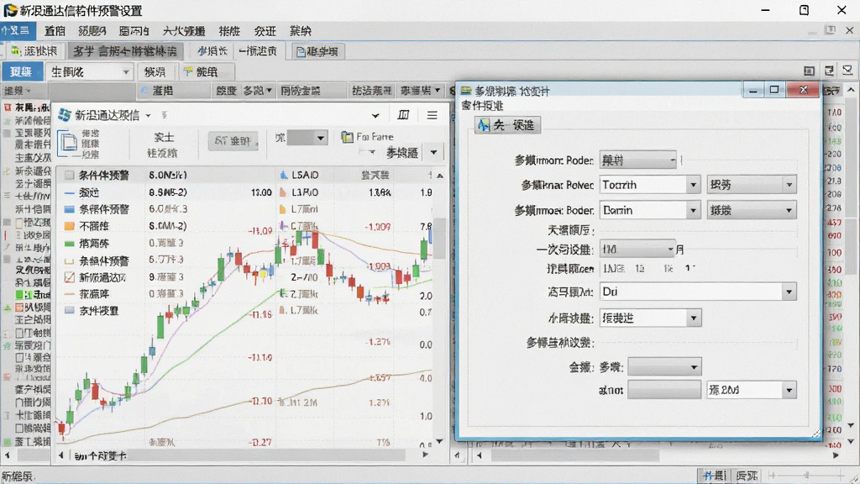Image resolution: width=860 pixels, height=484 pixels.
Task: Click the blue swirl logo of the inner panel
Action: 64,114
